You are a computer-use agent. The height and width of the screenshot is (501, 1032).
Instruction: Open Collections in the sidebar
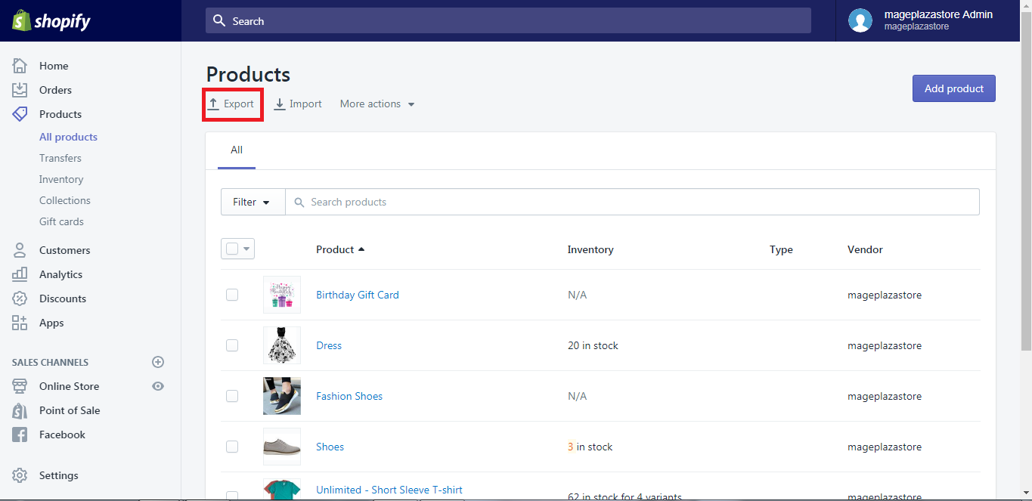65,200
